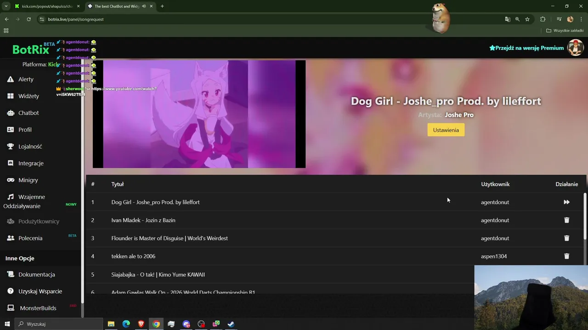
Task: Open a new browser tab
Action: pyautogui.click(x=162, y=6)
